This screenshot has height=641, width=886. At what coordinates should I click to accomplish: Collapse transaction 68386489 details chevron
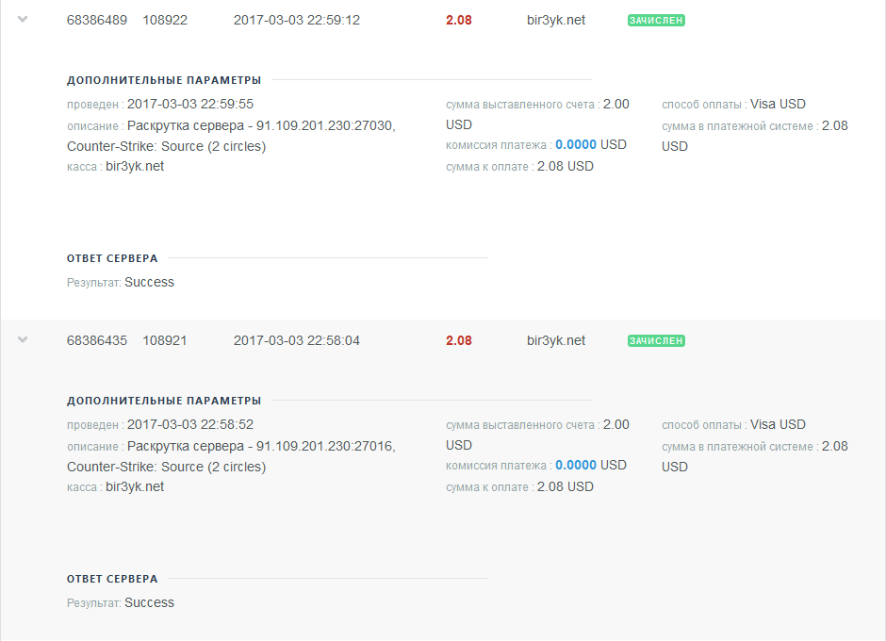point(24,19)
